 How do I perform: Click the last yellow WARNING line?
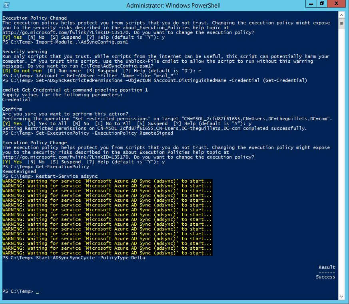[x=107, y=253]
